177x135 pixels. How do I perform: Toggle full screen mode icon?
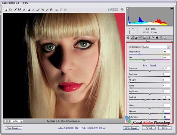122,10
